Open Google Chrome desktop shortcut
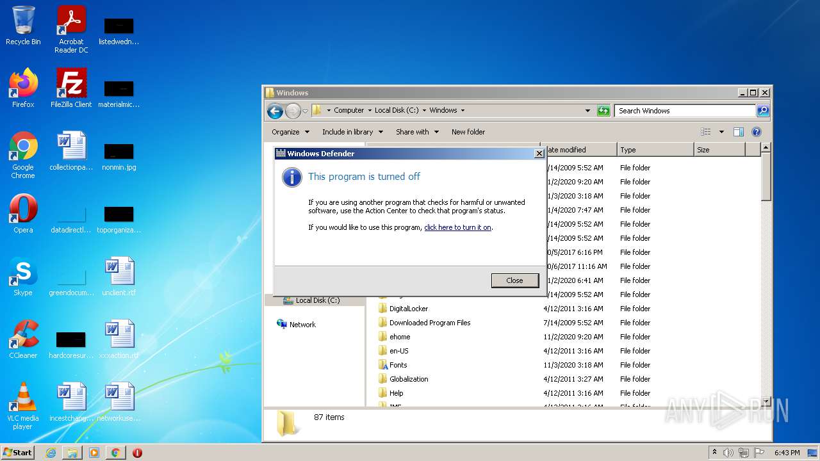This screenshot has height=461, width=820. point(23,155)
